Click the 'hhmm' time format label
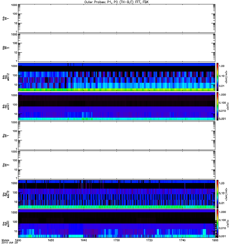Screen dimensions: 233x249 [x=5, y=240]
